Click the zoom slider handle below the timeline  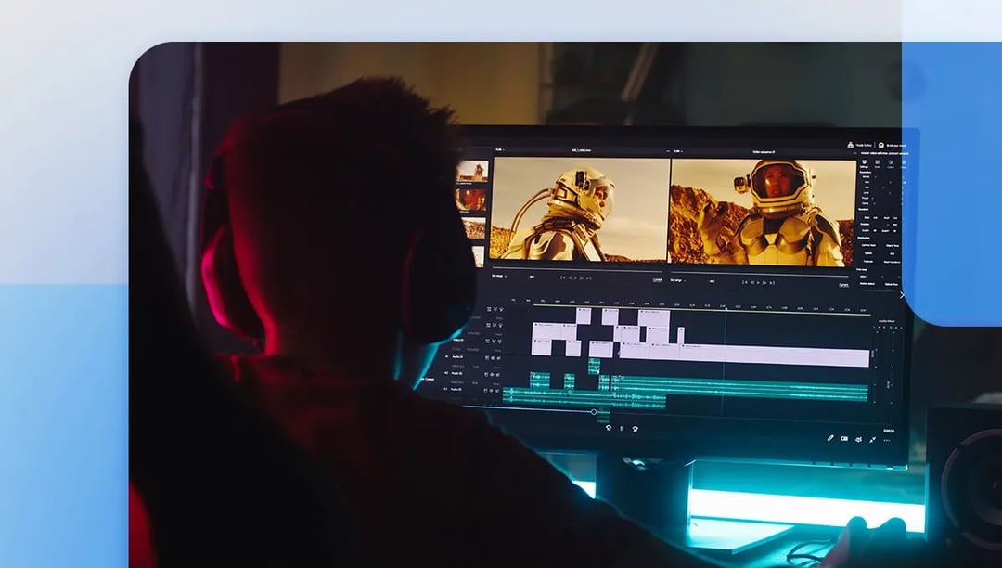coord(594,411)
